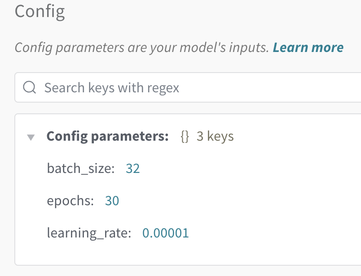Click the epochs value 30

click(112, 201)
